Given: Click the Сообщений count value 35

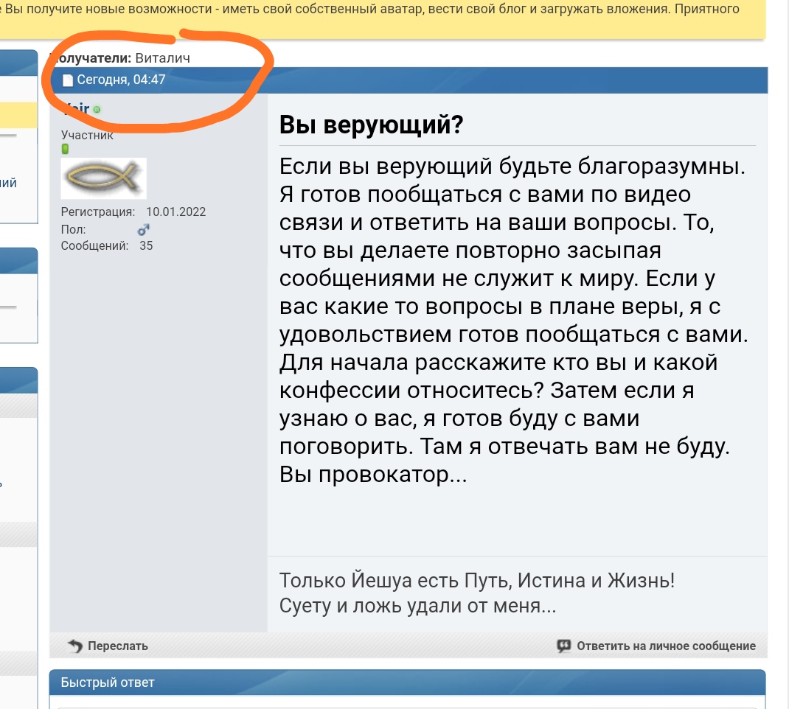Looking at the screenshot, I should click(146, 245).
